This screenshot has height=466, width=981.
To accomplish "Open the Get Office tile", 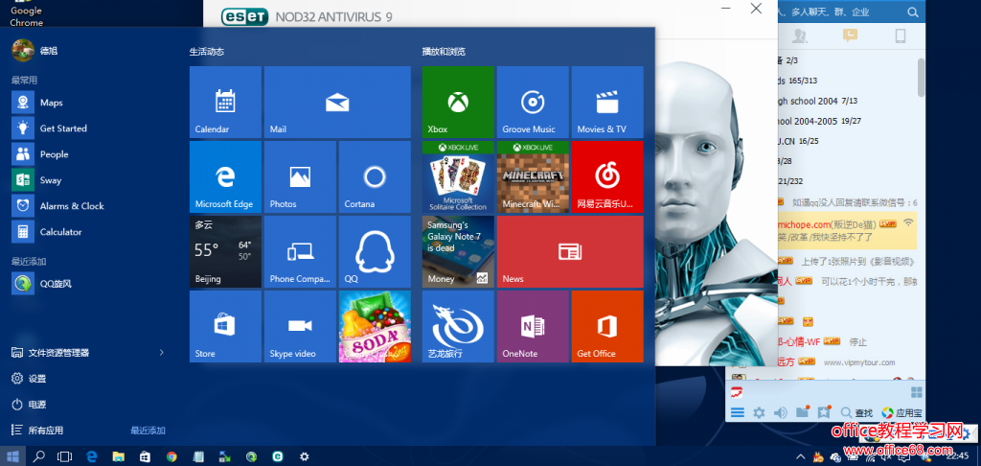I will 606,326.
